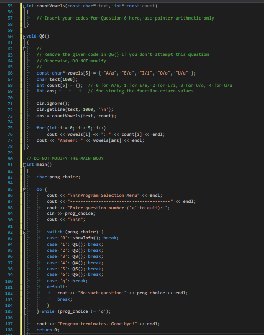
Task: Collapse the comment block fold at line 62
Action: [25, 49]
